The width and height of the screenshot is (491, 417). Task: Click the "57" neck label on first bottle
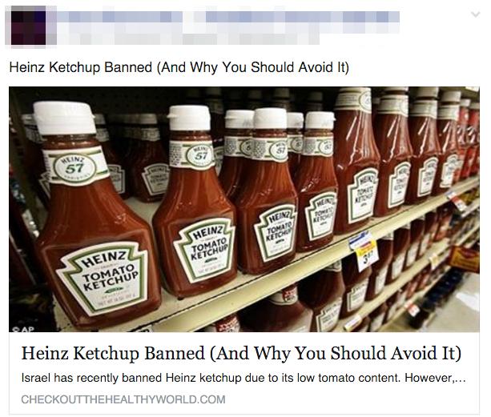click(x=74, y=168)
